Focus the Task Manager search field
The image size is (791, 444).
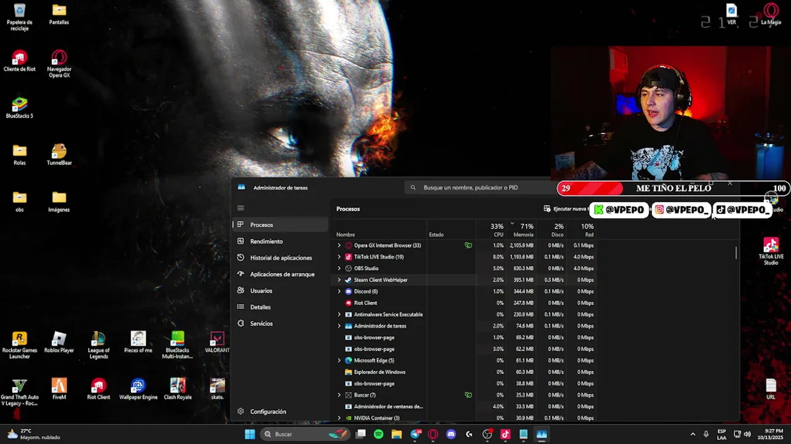(480, 187)
